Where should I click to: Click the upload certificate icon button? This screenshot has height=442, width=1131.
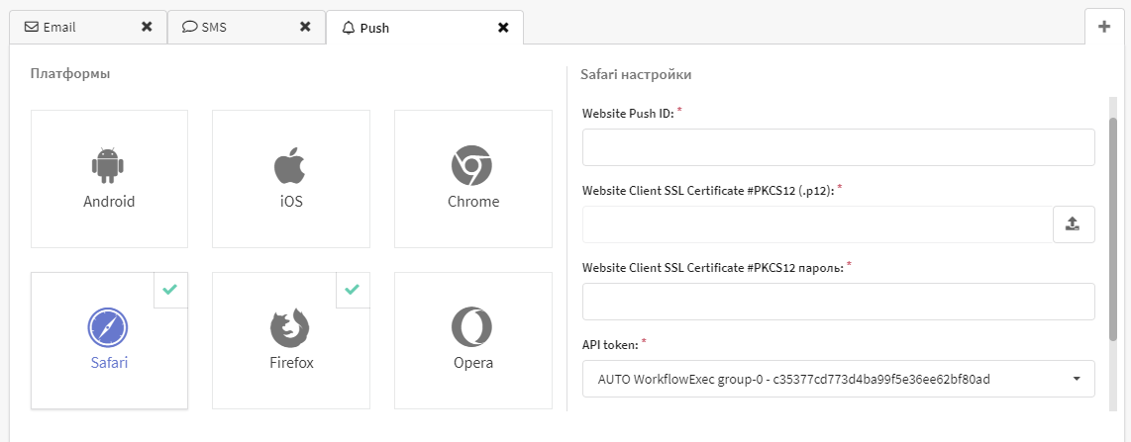coord(1074,224)
